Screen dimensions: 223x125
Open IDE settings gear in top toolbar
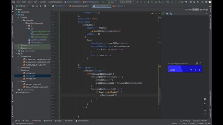tap(206, 2)
